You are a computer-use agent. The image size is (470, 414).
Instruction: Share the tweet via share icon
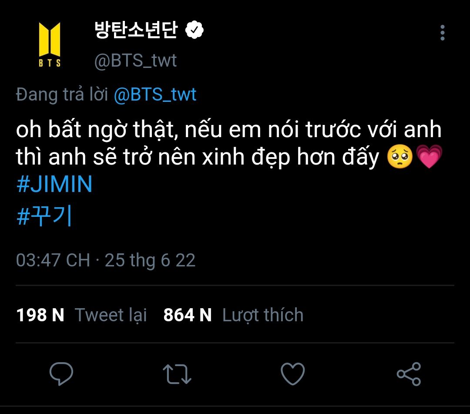coord(409,374)
